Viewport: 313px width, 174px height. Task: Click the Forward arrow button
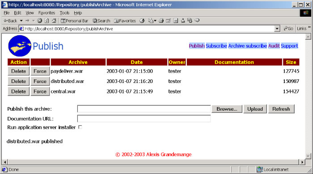tap(27, 21)
